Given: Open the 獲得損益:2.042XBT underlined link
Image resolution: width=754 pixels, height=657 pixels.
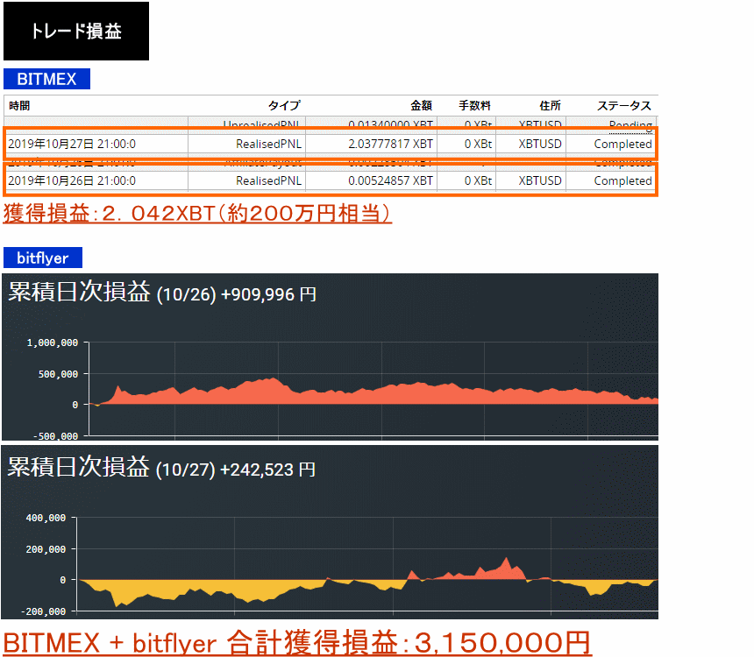Looking at the screenshot, I should pyautogui.click(x=197, y=213).
